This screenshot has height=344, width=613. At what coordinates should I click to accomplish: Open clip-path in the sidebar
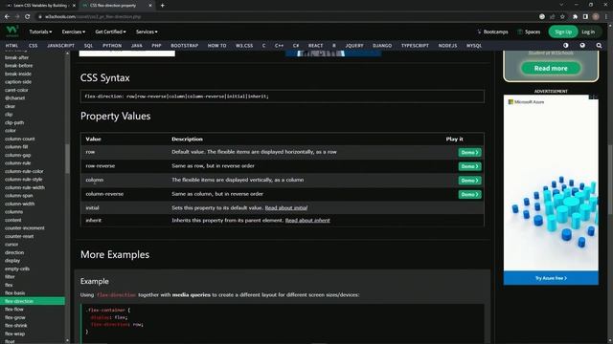pyautogui.click(x=14, y=122)
